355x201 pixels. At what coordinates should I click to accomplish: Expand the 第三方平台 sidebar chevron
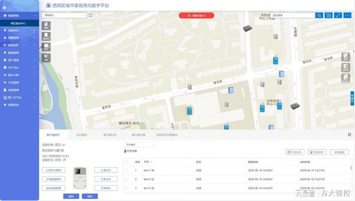[35, 97]
